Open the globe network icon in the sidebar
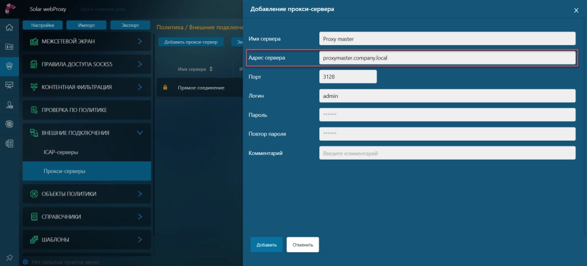 point(9,124)
